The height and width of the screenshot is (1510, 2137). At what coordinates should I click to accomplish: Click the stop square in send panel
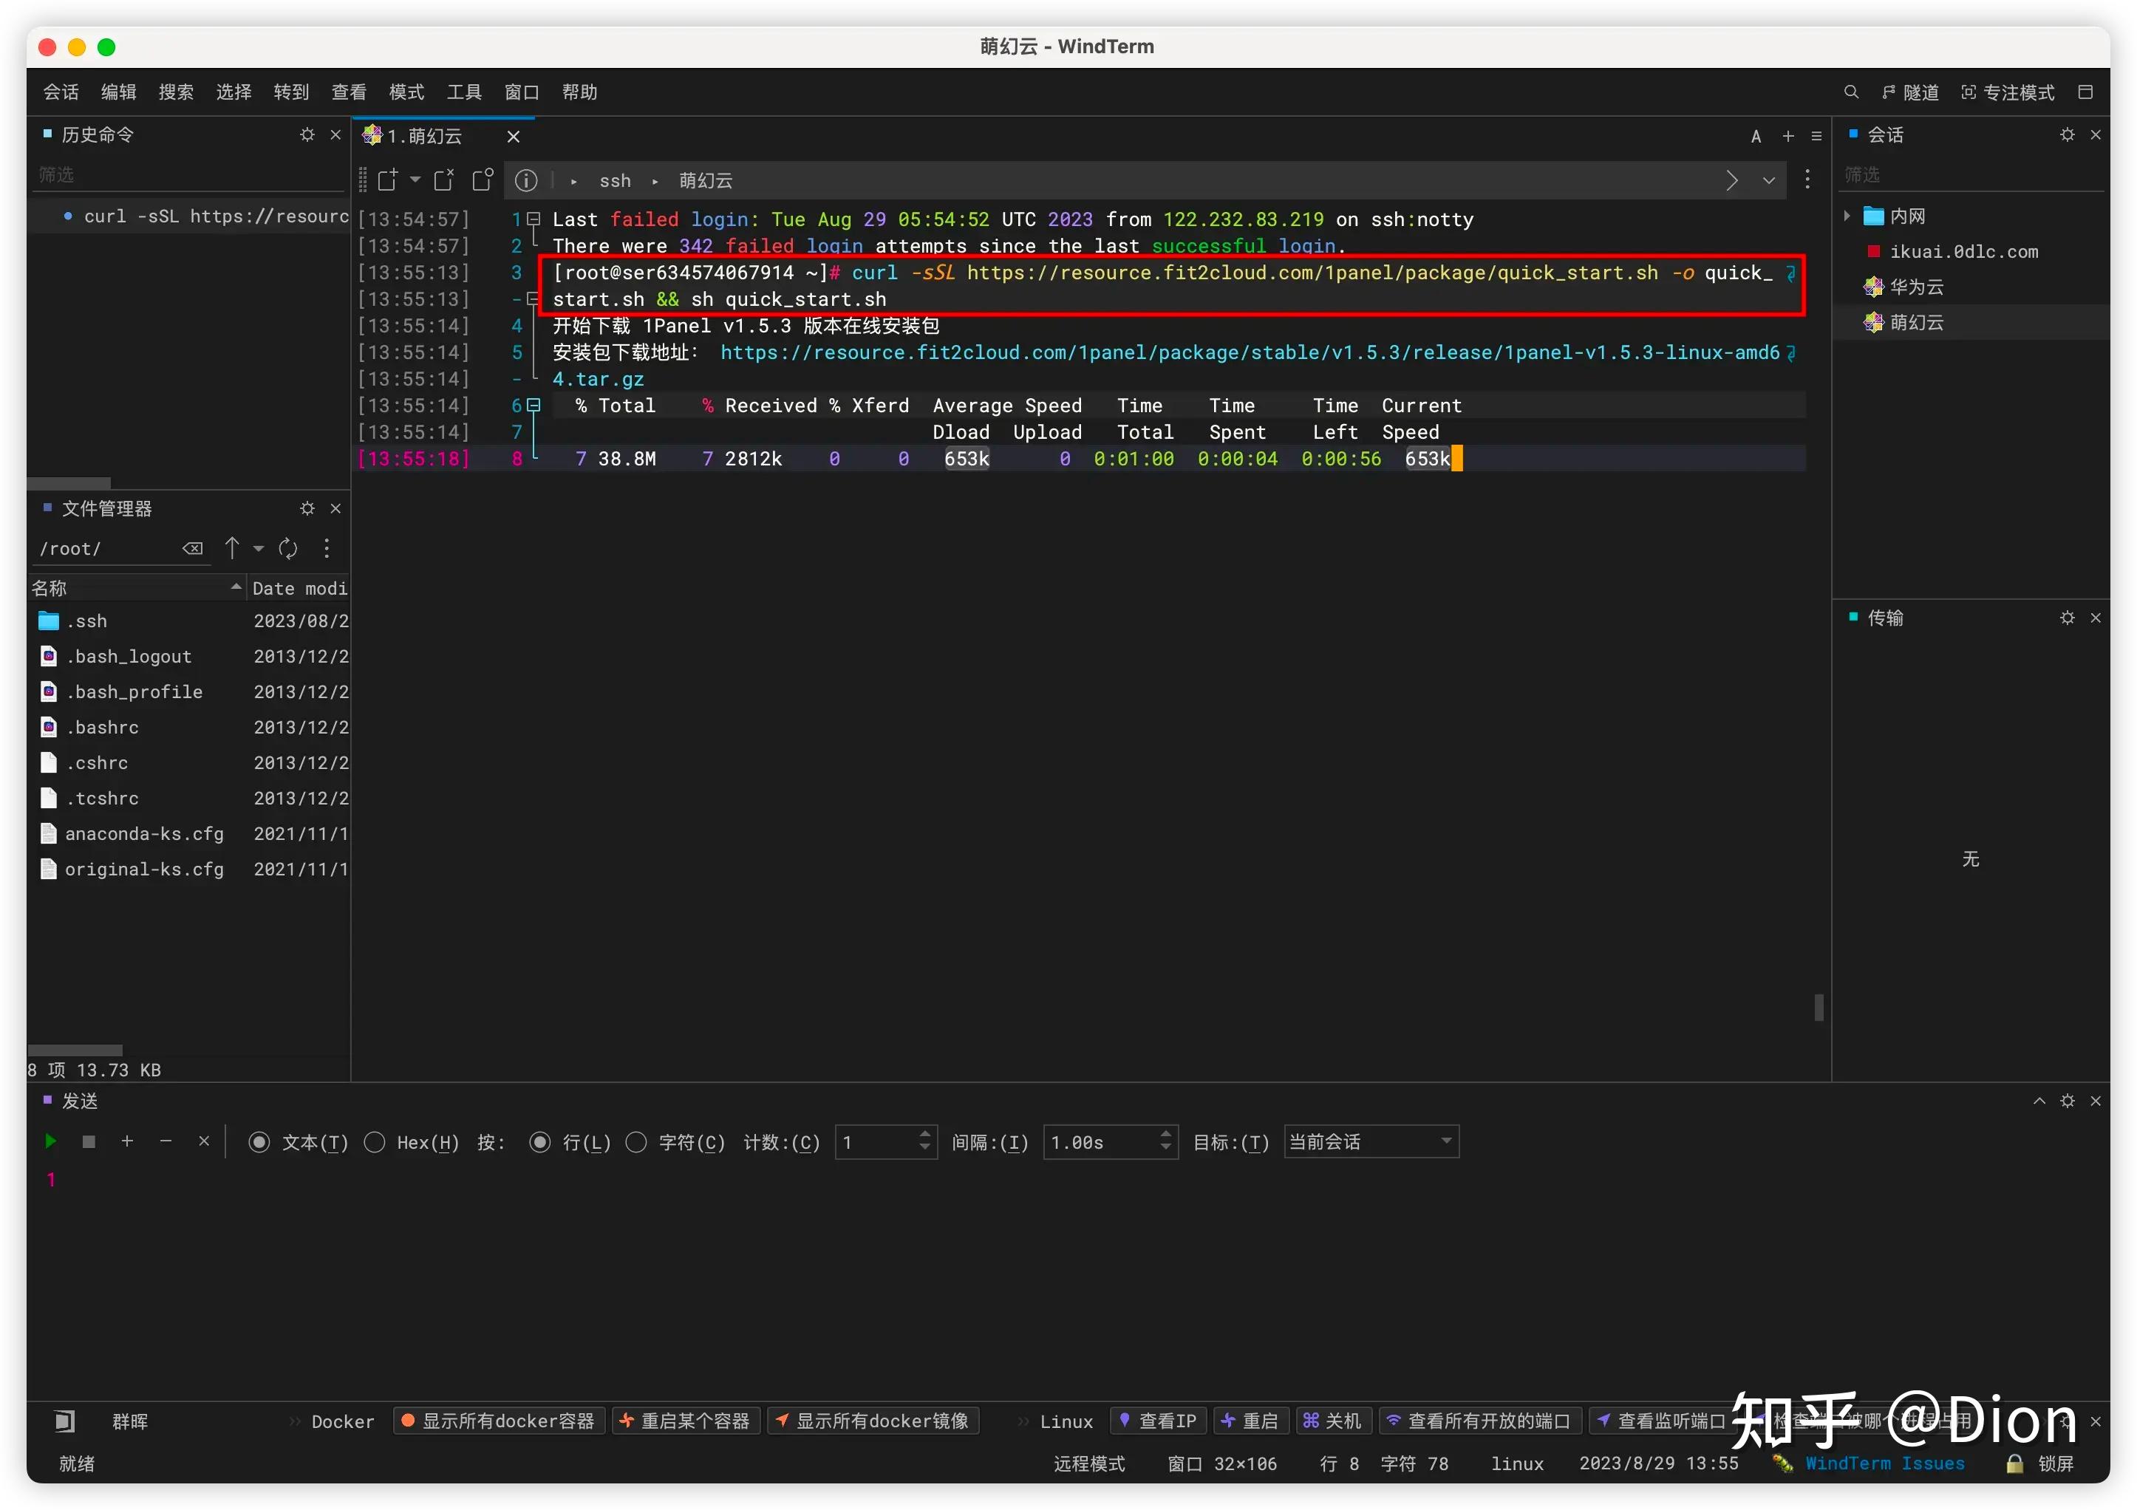pos(89,1141)
